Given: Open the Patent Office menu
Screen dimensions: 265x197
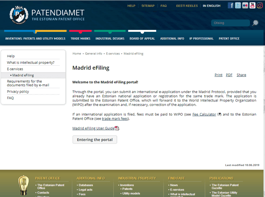Looking at the screenshot, I should [229, 39].
